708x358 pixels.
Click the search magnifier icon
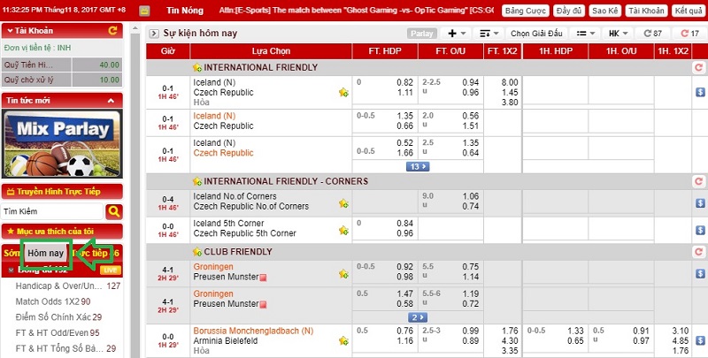click(113, 211)
